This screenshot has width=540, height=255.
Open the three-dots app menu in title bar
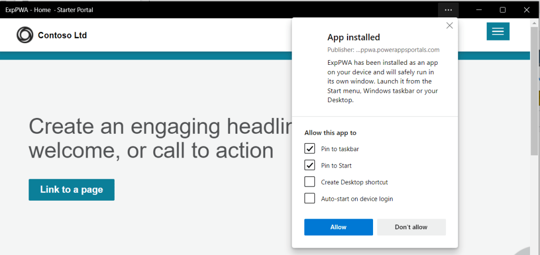448,10
